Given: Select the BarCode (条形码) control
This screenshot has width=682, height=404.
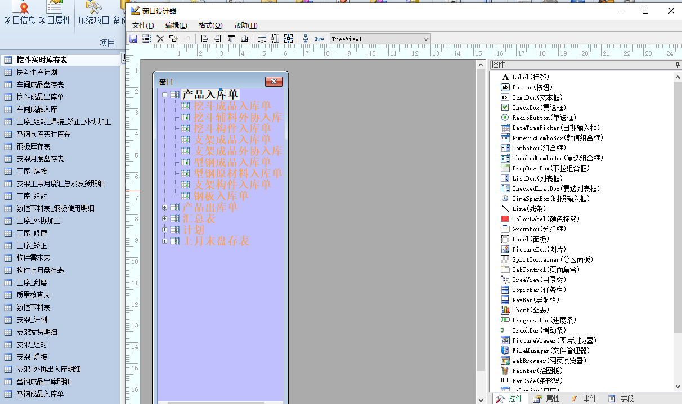Looking at the screenshot, I should pyautogui.click(x=531, y=381).
